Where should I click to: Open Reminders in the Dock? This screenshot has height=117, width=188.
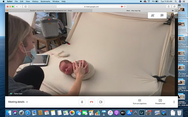click(59, 113)
